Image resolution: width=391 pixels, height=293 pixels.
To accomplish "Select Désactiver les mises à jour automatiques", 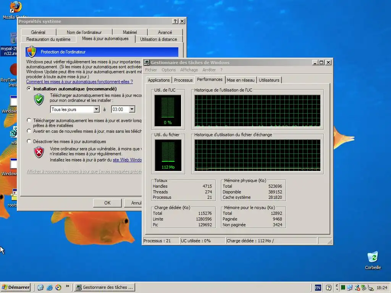I will pyautogui.click(x=29, y=141).
